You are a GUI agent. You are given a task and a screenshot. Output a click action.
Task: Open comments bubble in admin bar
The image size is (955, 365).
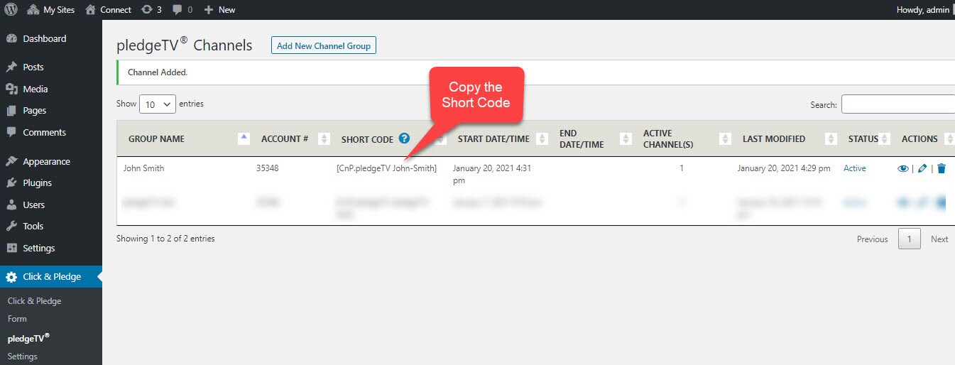tap(182, 9)
